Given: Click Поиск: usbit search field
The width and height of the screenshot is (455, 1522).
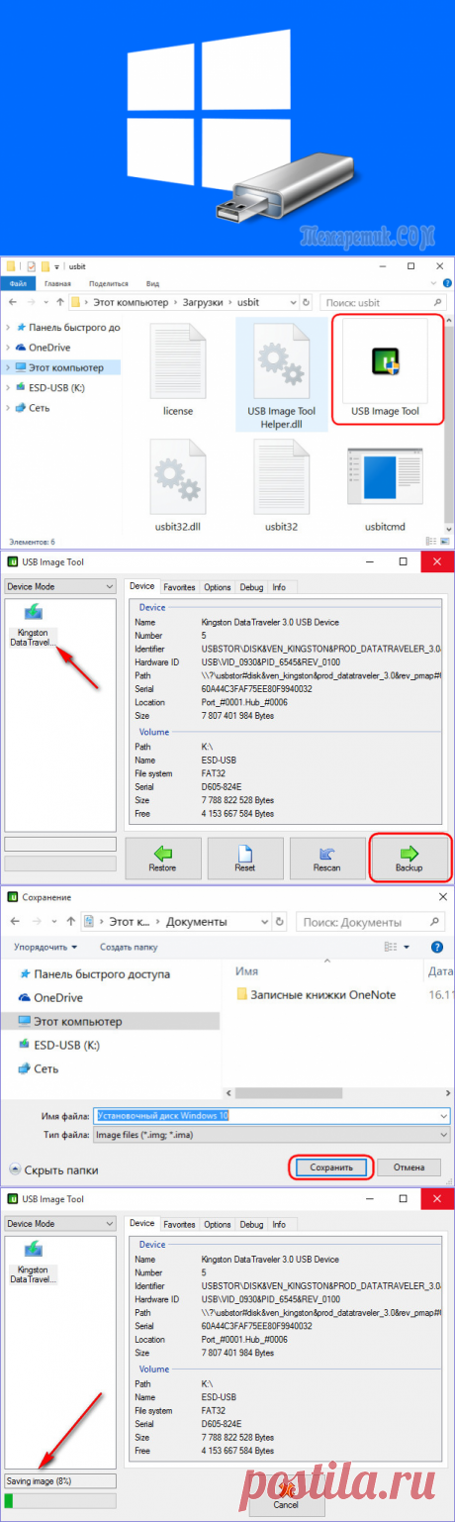Looking at the screenshot, I should tap(386, 302).
